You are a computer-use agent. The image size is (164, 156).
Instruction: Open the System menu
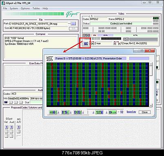pyautogui.click(x=14, y=9)
